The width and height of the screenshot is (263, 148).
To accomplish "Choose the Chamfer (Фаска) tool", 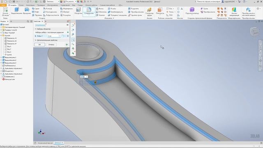I will (99, 9).
